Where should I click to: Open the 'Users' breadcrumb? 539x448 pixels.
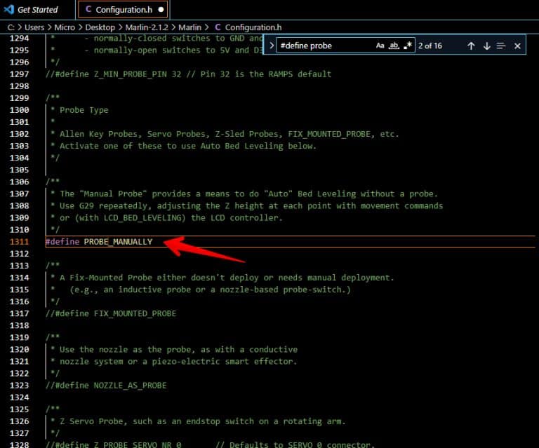click(34, 27)
